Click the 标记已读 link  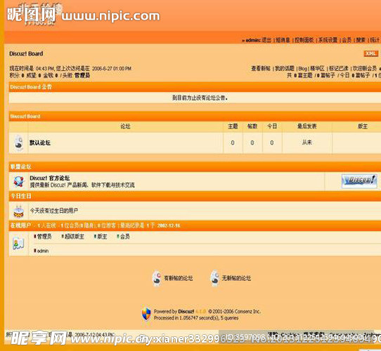pos(339,69)
